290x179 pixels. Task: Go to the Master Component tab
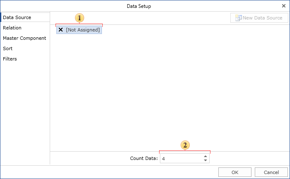pyautogui.click(x=24, y=38)
